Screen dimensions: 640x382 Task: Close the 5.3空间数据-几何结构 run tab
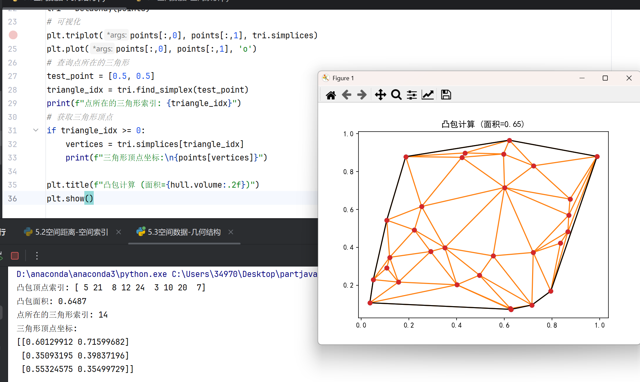(x=231, y=232)
